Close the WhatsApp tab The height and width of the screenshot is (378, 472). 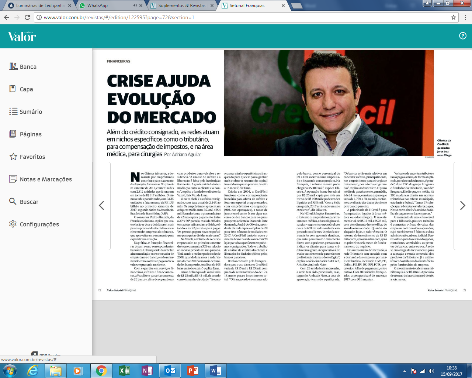[x=141, y=6]
